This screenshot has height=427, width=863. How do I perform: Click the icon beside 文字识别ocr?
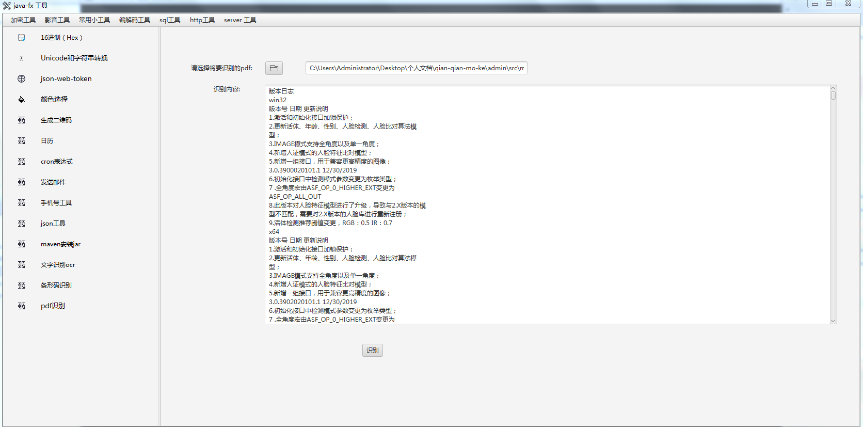click(21, 265)
